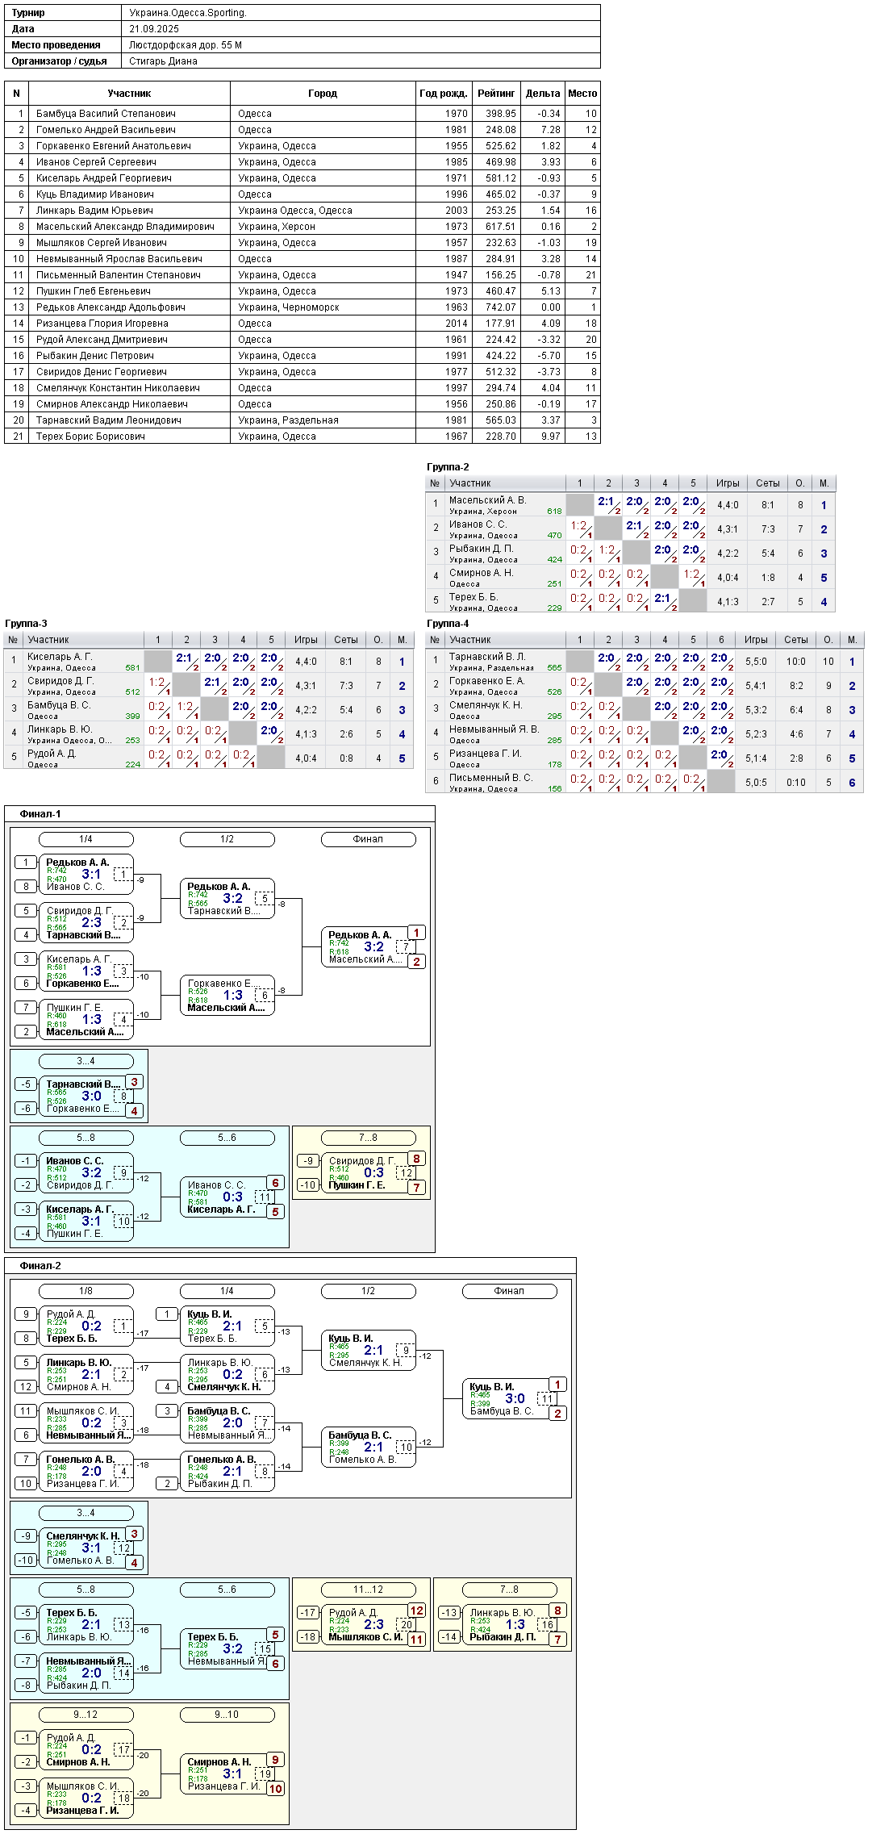Click the Место column header
872x1834 pixels.
[582, 94]
